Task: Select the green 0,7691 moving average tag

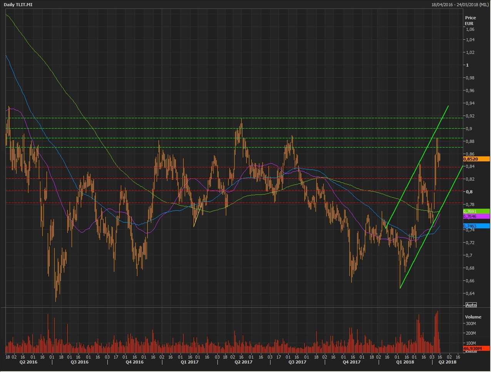Action: click(476, 211)
